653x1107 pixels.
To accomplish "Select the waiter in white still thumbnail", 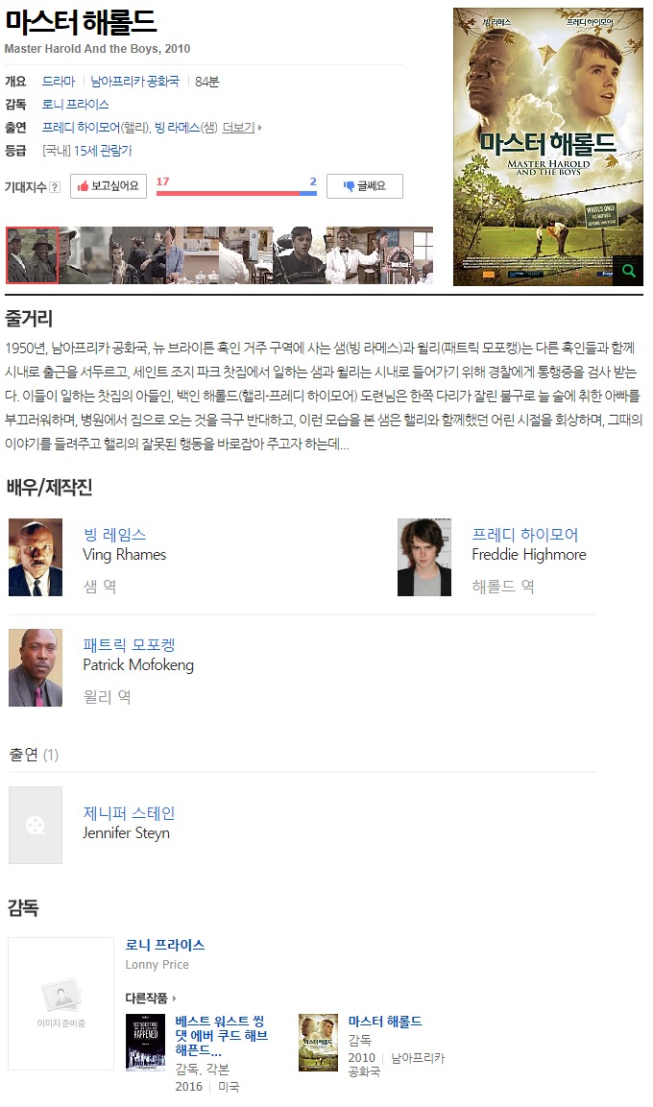I will pos(352,254).
